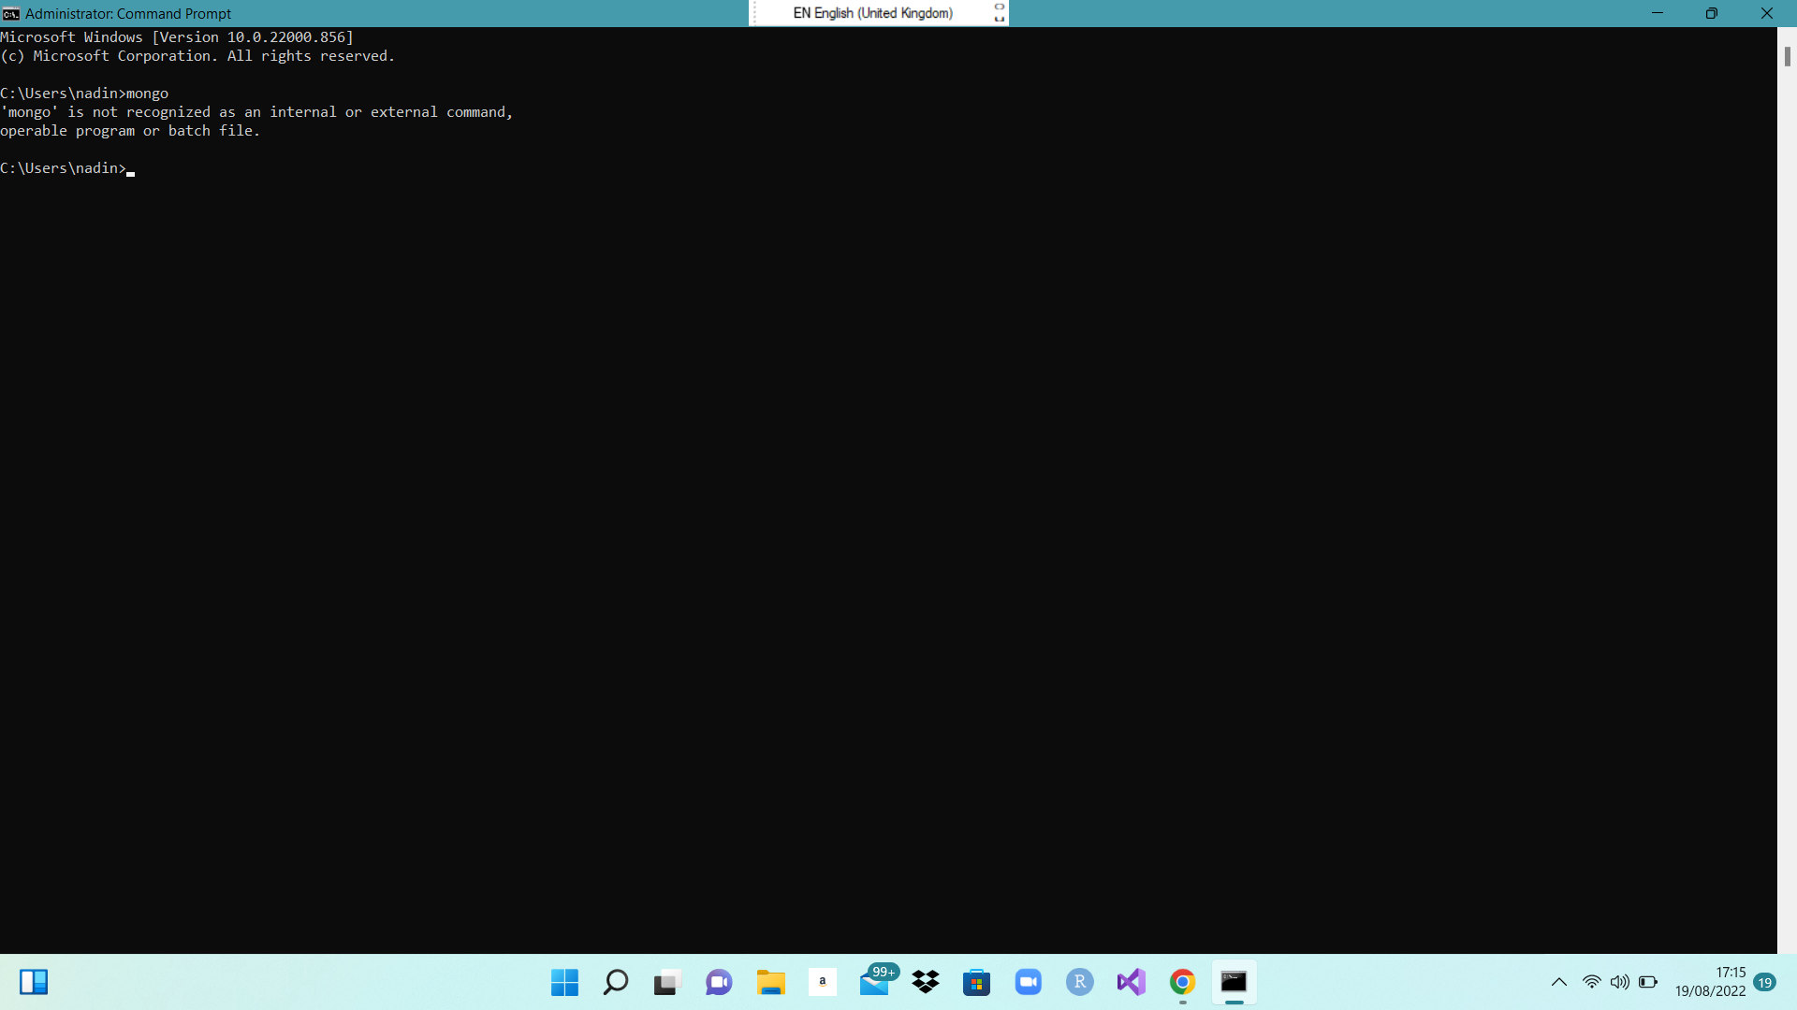
Task: Open File Explorer from taskbar
Action: [x=770, y=982]
